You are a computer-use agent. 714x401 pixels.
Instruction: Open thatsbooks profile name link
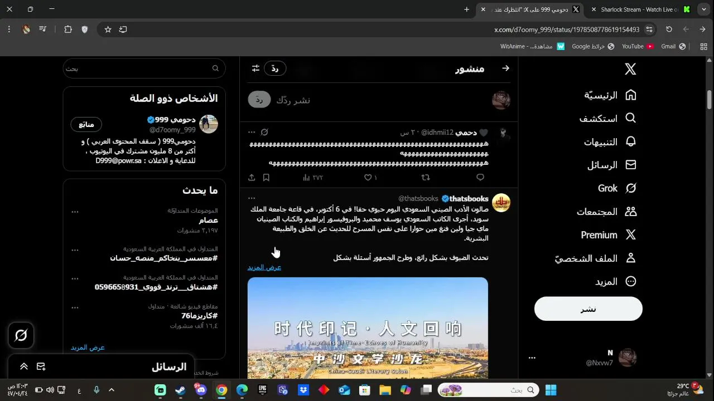tap(469, 199)
